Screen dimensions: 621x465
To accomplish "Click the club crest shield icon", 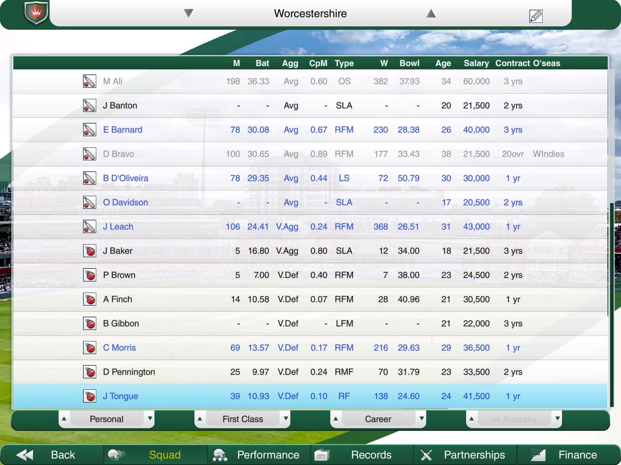I will [36, 13].
